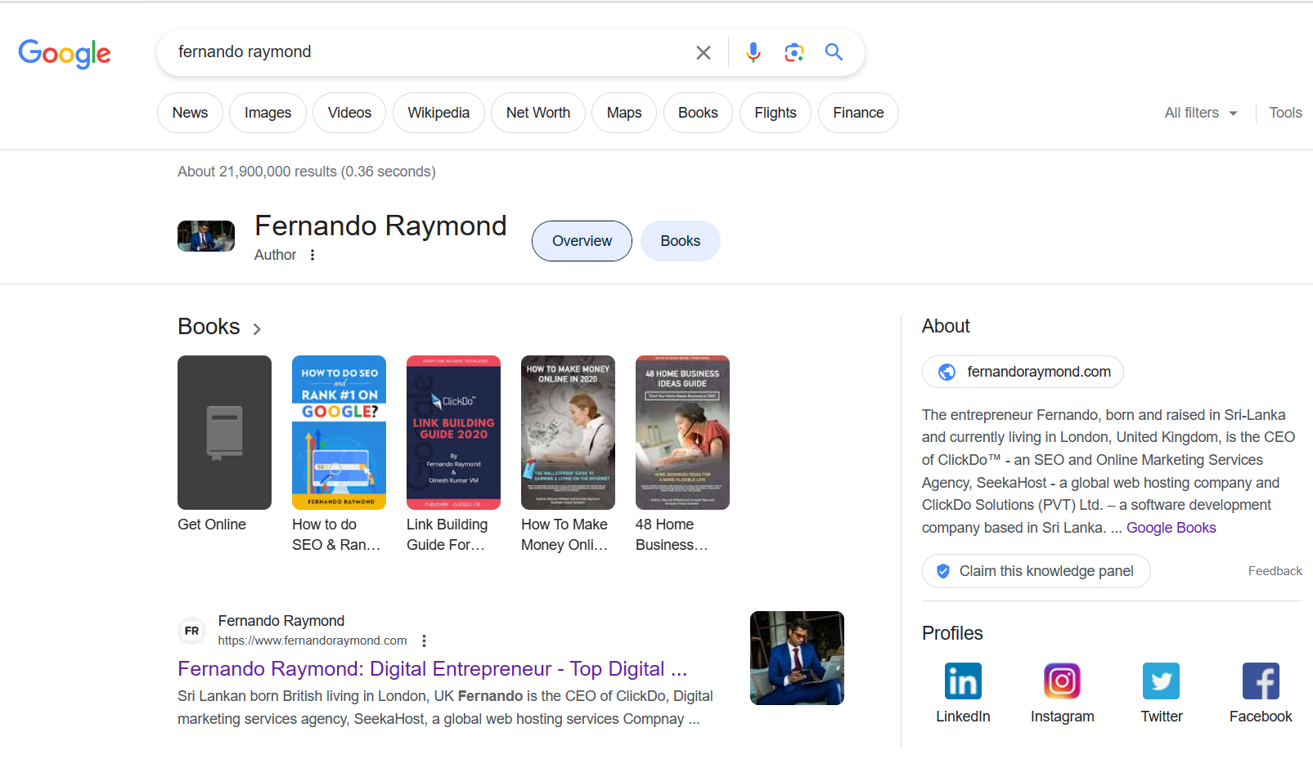Viewport: 1313px width, 759px height.
Task: Open Get Online book cover
Action: pyautogui.click(x=224, y=432)
